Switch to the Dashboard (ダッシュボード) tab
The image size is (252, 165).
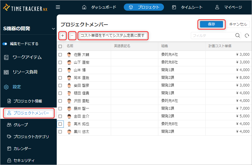[x=99, y=7]
